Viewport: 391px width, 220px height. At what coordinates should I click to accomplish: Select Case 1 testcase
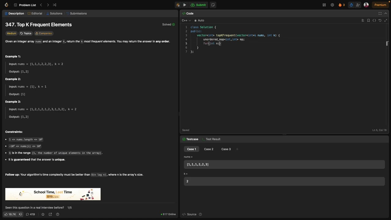192,149
